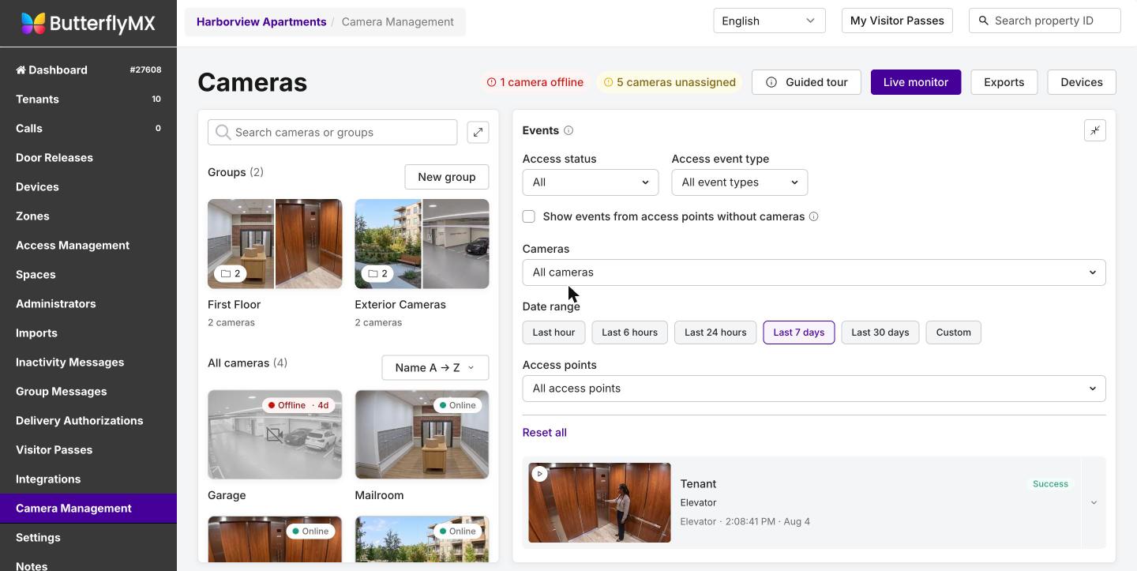The image size is (1137, 571).
Task: Choose Custom date range
Action: (954, 332)
